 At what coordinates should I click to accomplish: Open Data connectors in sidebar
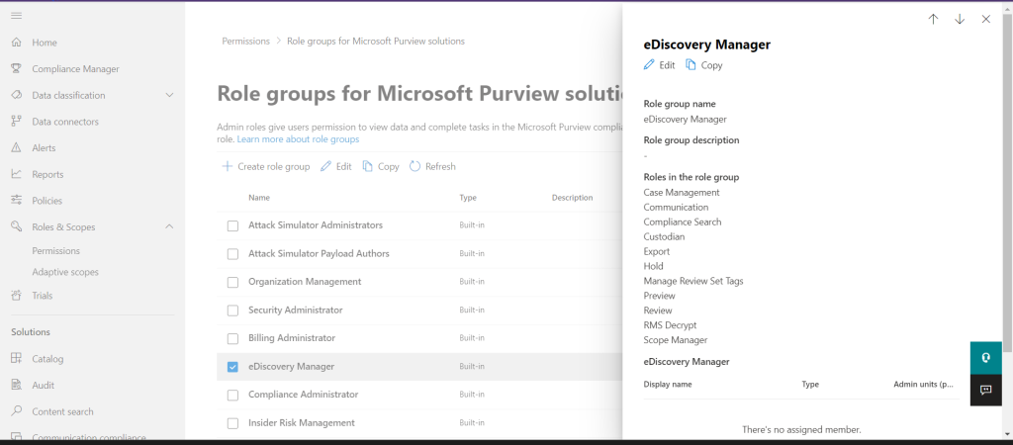(x=65, y=122)
